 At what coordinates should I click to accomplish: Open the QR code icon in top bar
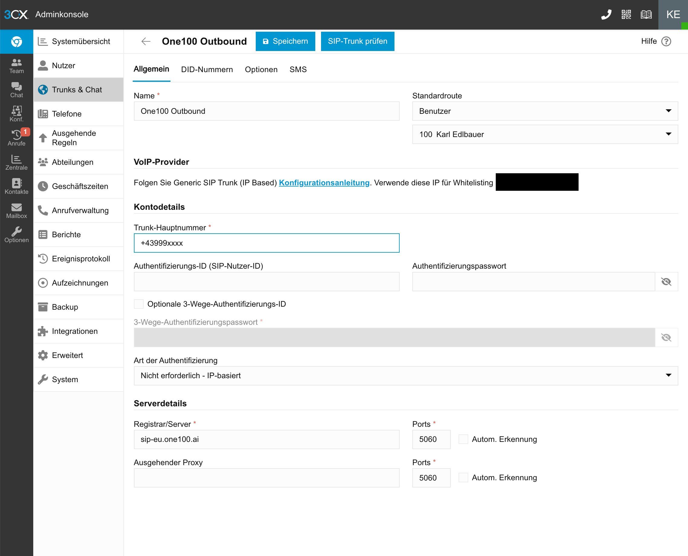[x=626, y=14]
